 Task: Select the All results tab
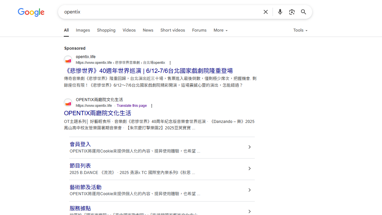[66, 30]
